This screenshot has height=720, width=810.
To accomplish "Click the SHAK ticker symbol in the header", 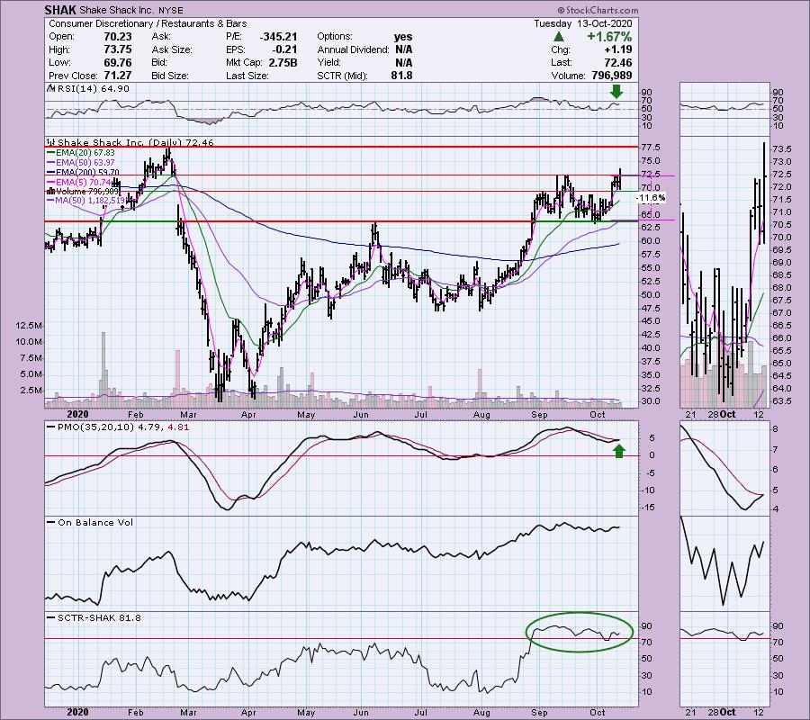I will click(x=59, y=10).
